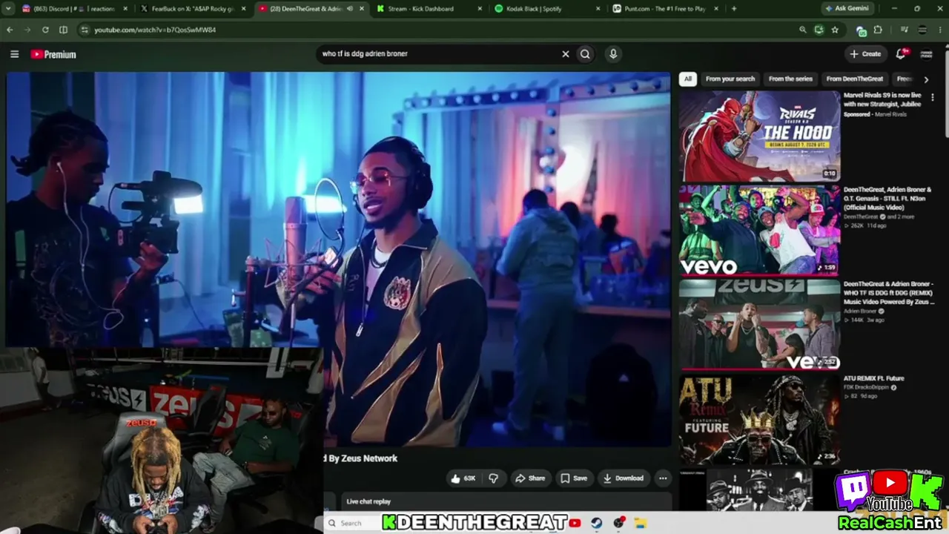Viewport: 949px width, 534px height.
Task: Switch to the FearBuck on X tab
Action: point(194,9)
